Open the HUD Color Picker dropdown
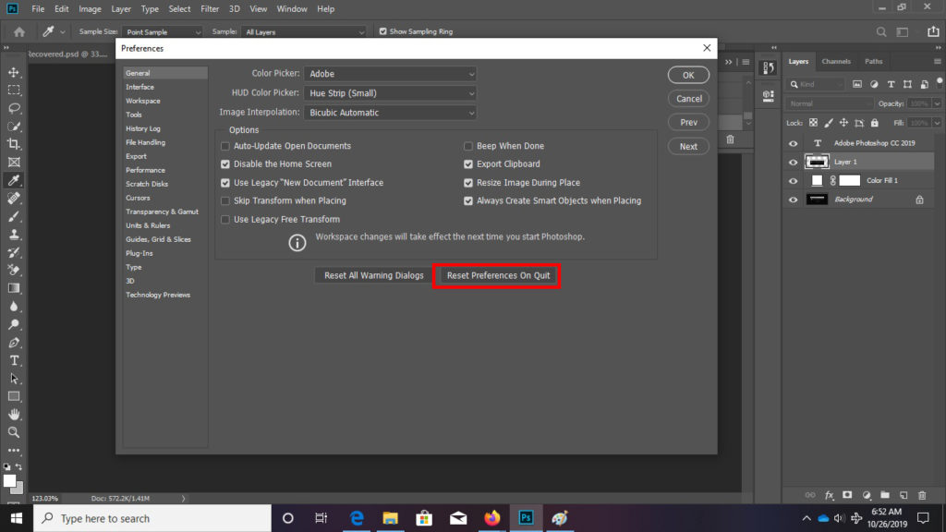Screen dimensions: 946x532 [391, 93]
